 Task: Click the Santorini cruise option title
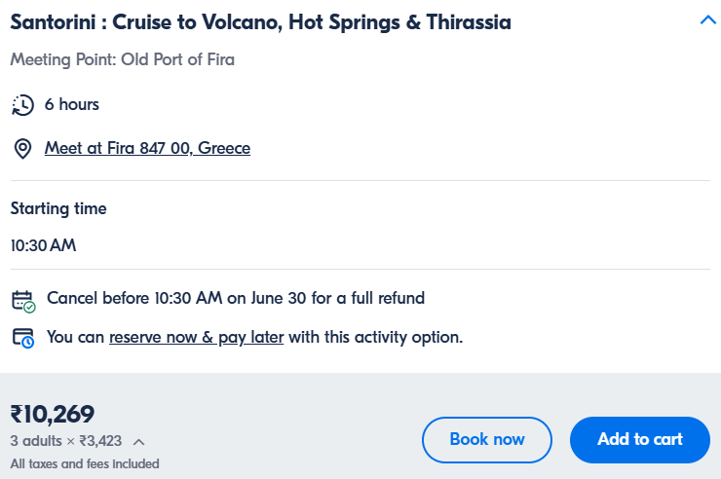[x=261, y=22]
